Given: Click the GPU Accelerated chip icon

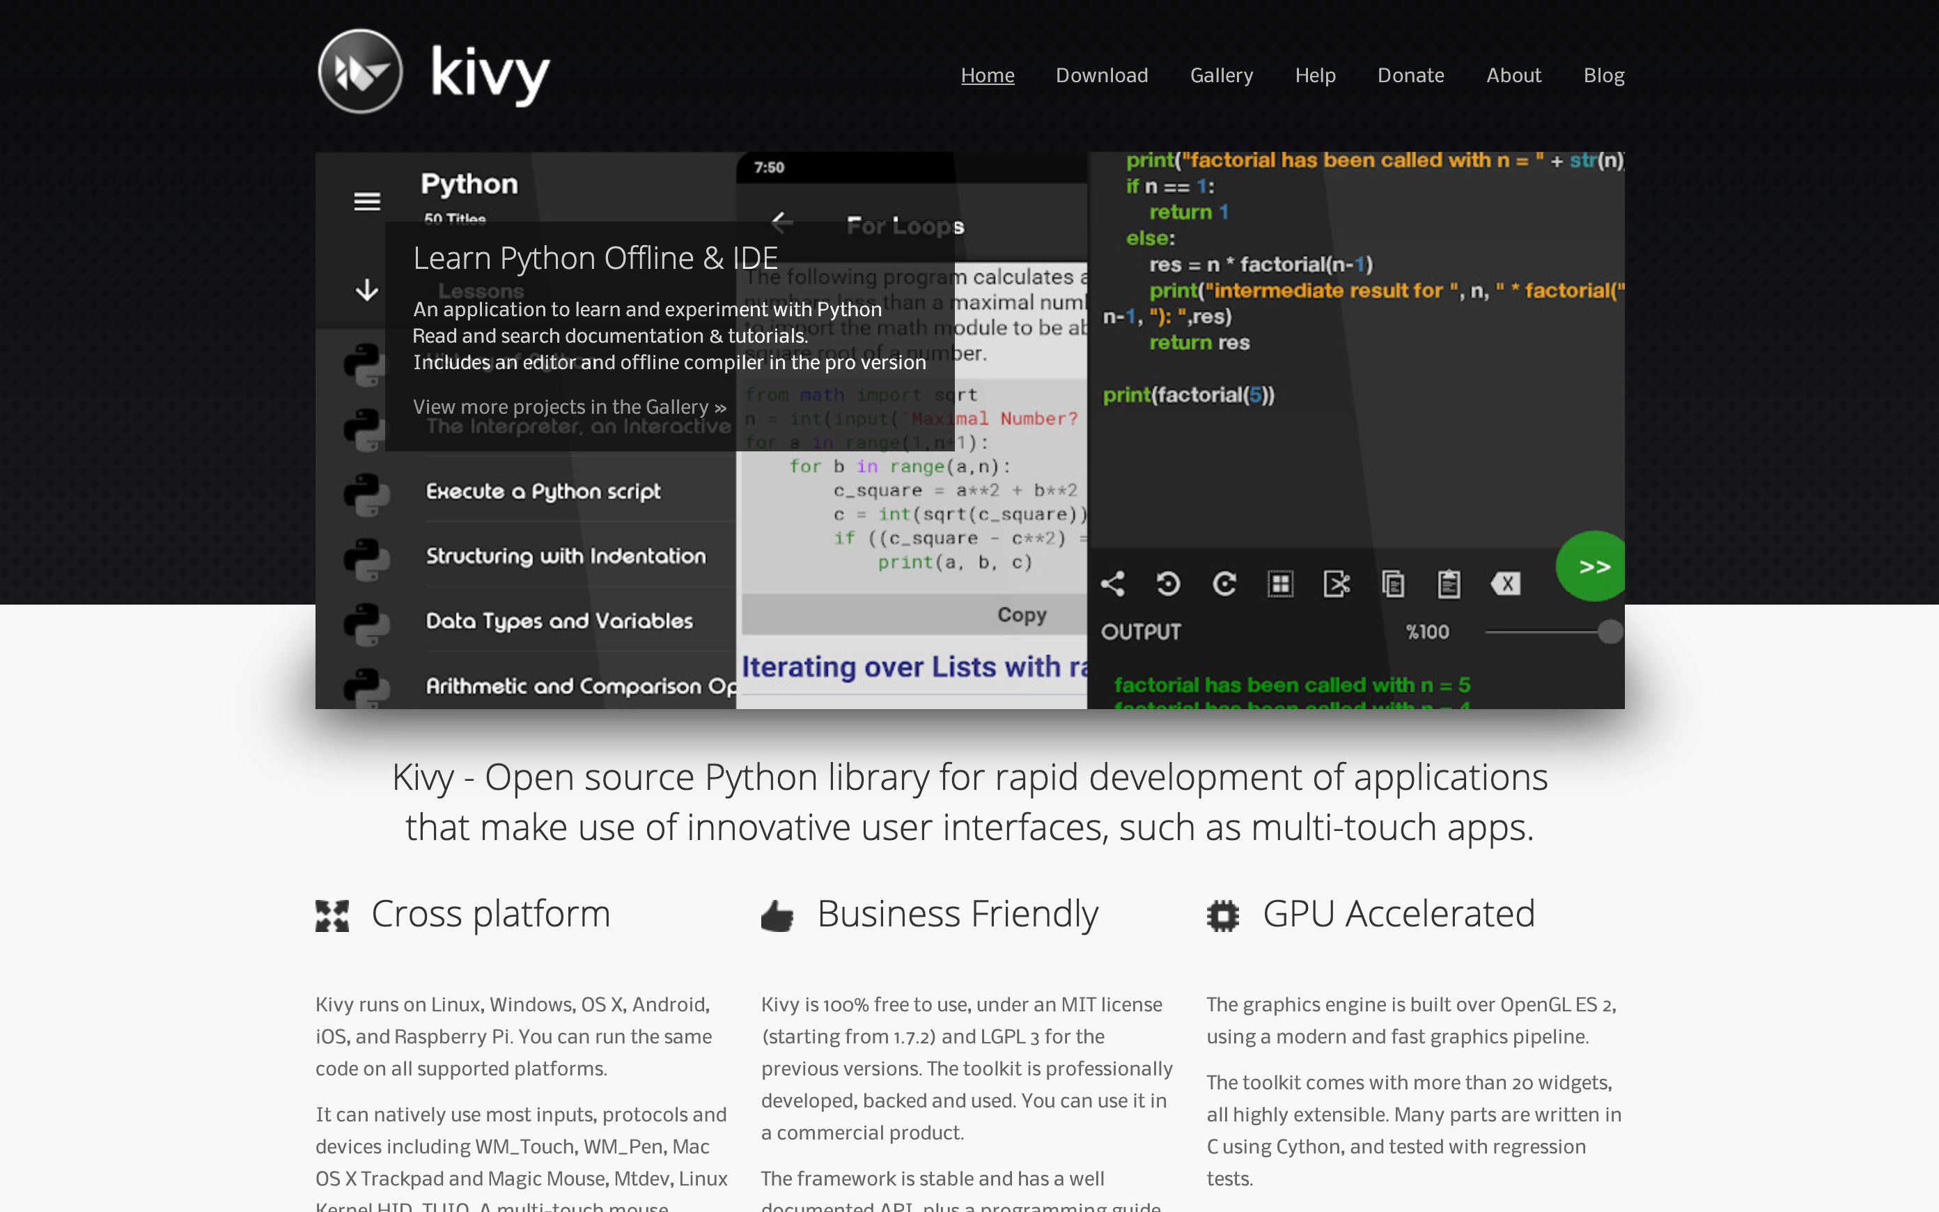Looking at the screenshot, I should point(1223,915).
